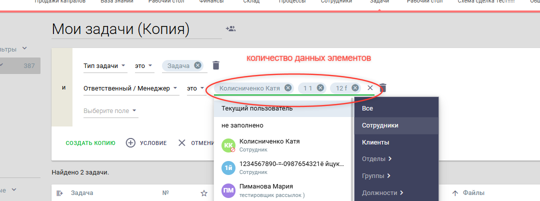Image resolution: width=540 pixels, height=201 pixels.
Task: Choose Клиенты category in side menu
Action: tap(375, 142)
